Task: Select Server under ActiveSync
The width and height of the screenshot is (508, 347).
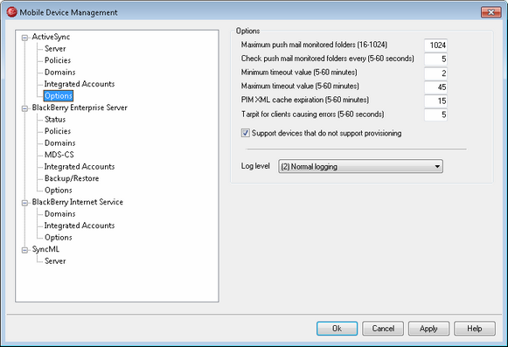Action: coord(55,49)
